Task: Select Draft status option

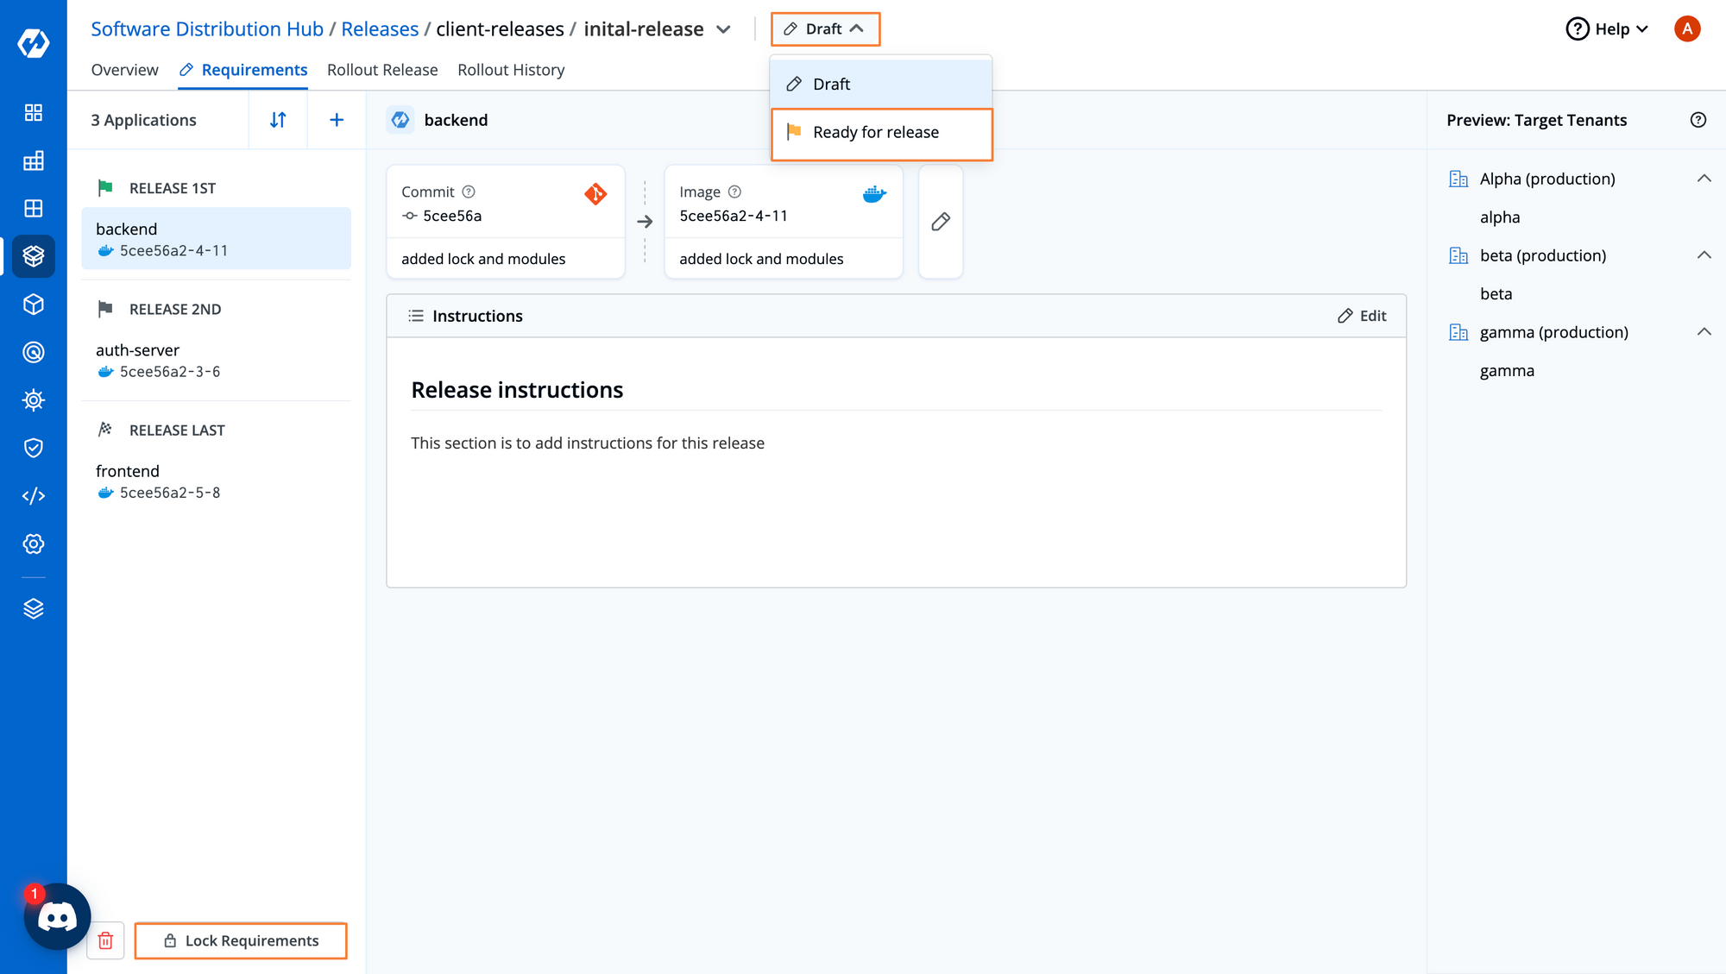Action: (x=882, y=83)
